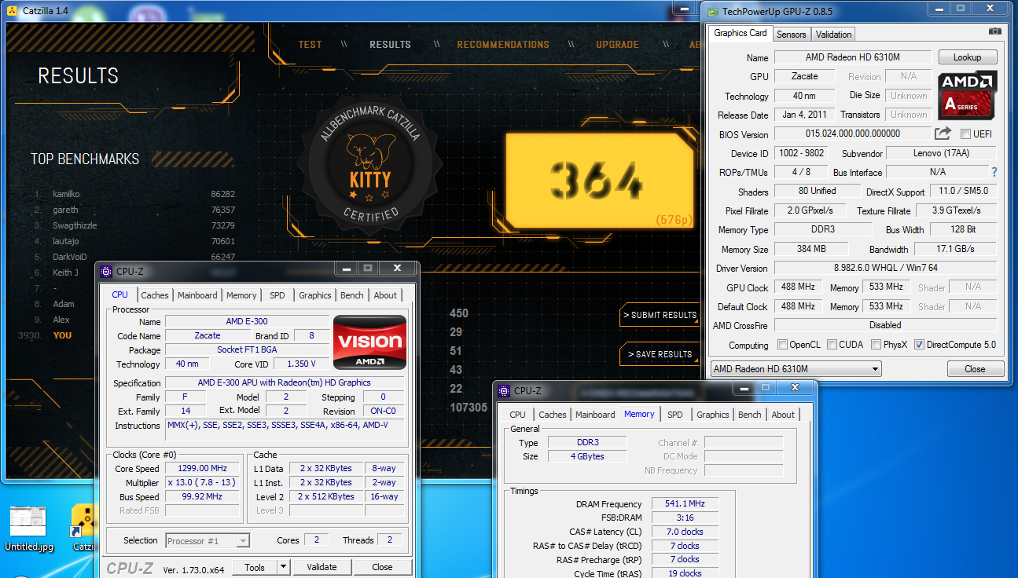Open Bench tab in front CPU-Z window
The image size is (1018, 578).
[x=352, y=295]
